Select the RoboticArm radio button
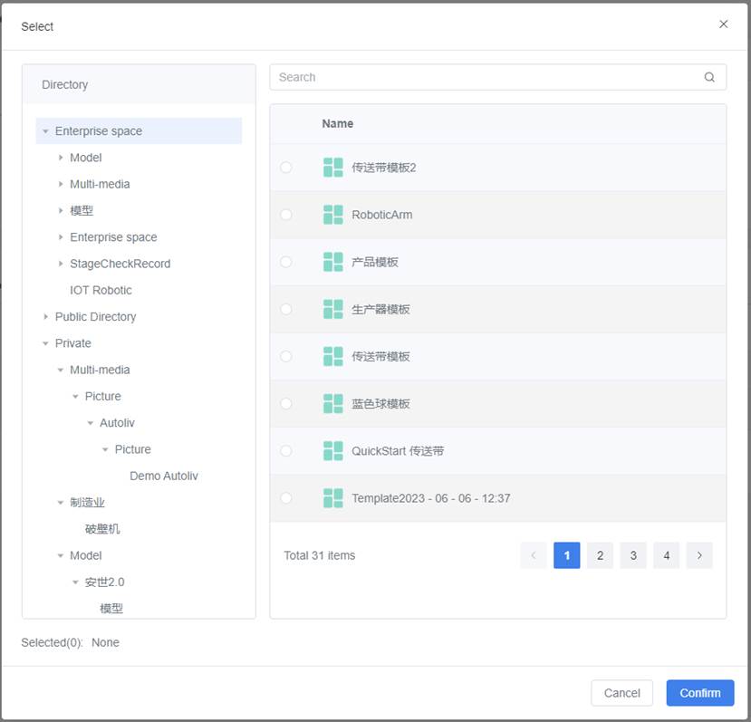751x722 pixels. pos(286,215)
